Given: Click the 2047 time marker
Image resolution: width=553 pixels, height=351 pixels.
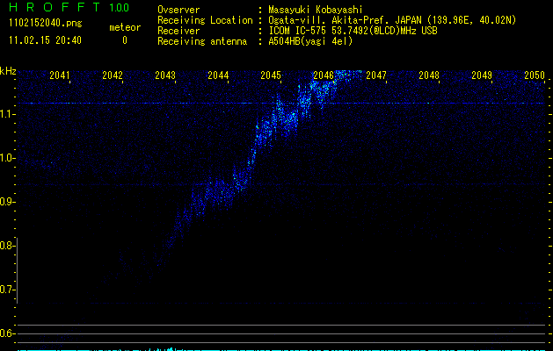Looking at the screenshot, I should (x=376, y=75).
